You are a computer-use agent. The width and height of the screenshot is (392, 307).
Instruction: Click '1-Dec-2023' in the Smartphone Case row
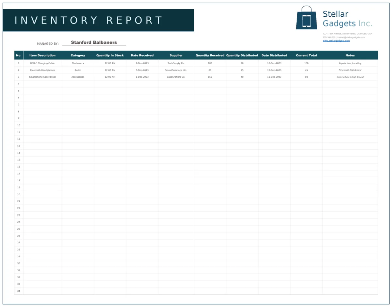coord(142,77)
